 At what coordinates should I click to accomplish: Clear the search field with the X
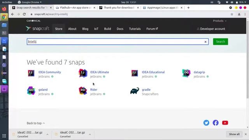click(205, 42)
